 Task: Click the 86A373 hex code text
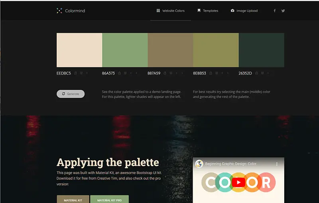tap(108, 73)
